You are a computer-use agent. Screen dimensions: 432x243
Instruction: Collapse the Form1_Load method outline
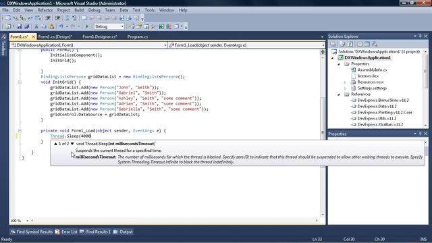(x=20, y=130)
